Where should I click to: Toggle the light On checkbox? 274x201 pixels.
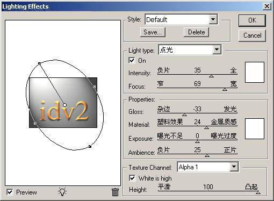(x=132, y=60)
